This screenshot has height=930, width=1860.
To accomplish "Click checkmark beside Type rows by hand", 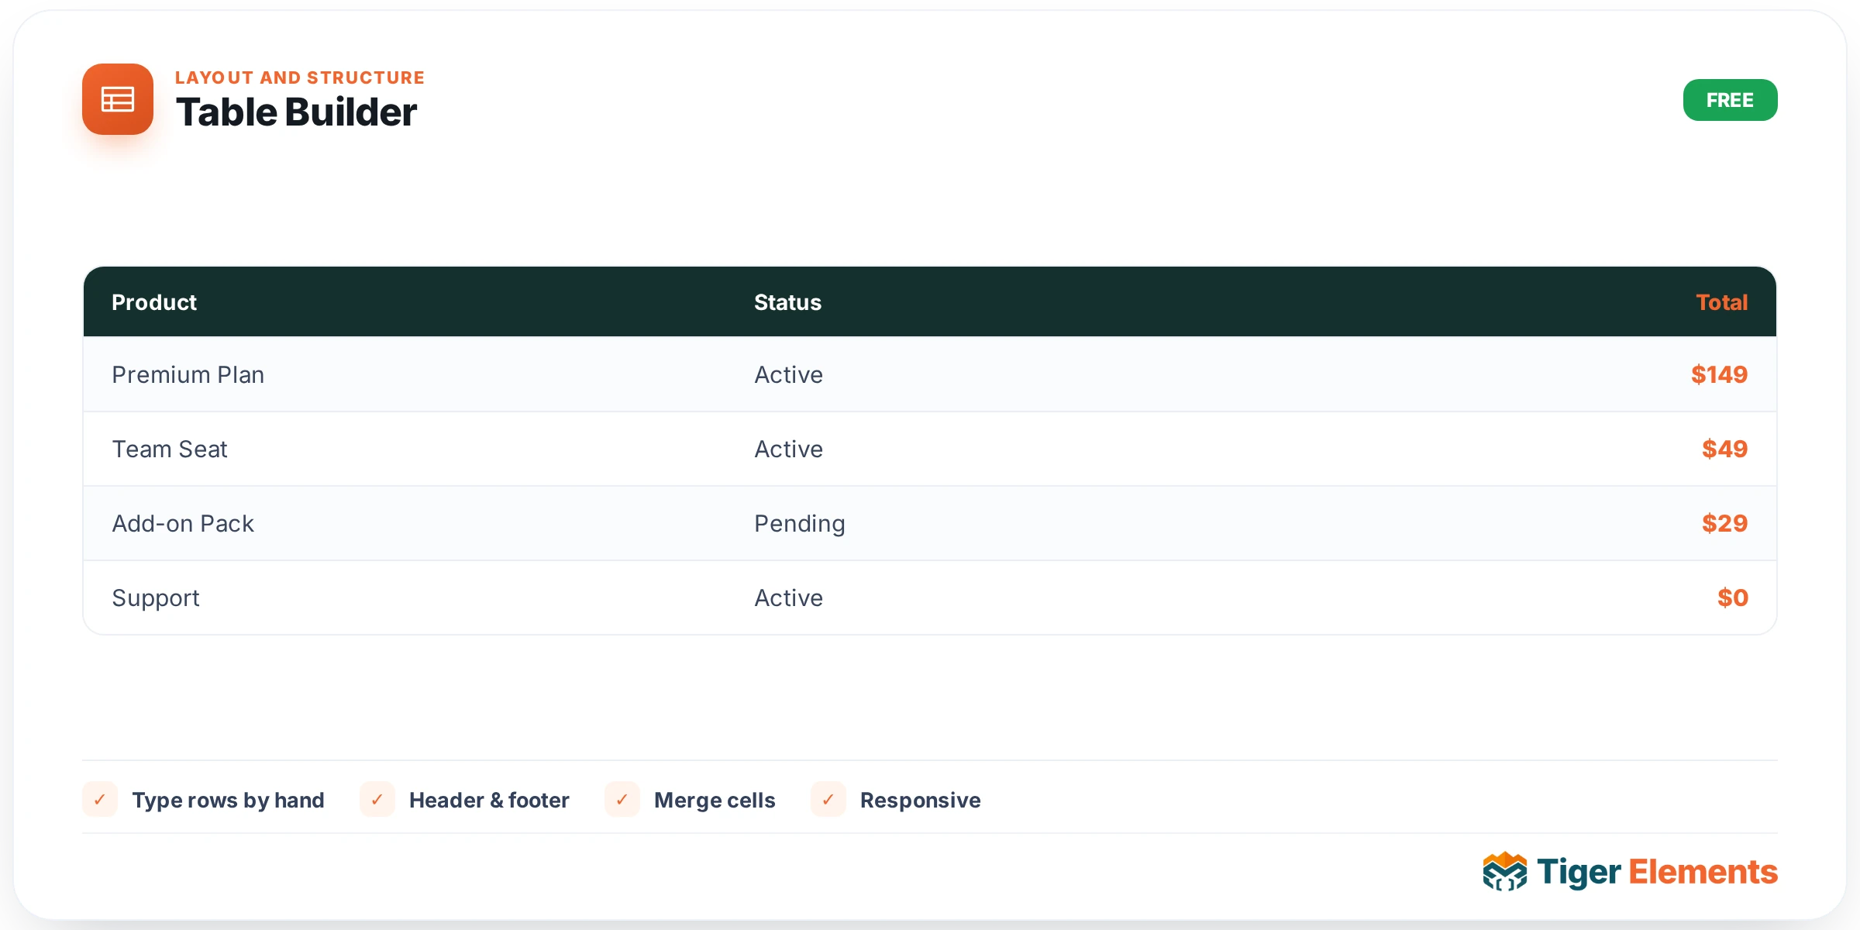I will pos(100,799).
